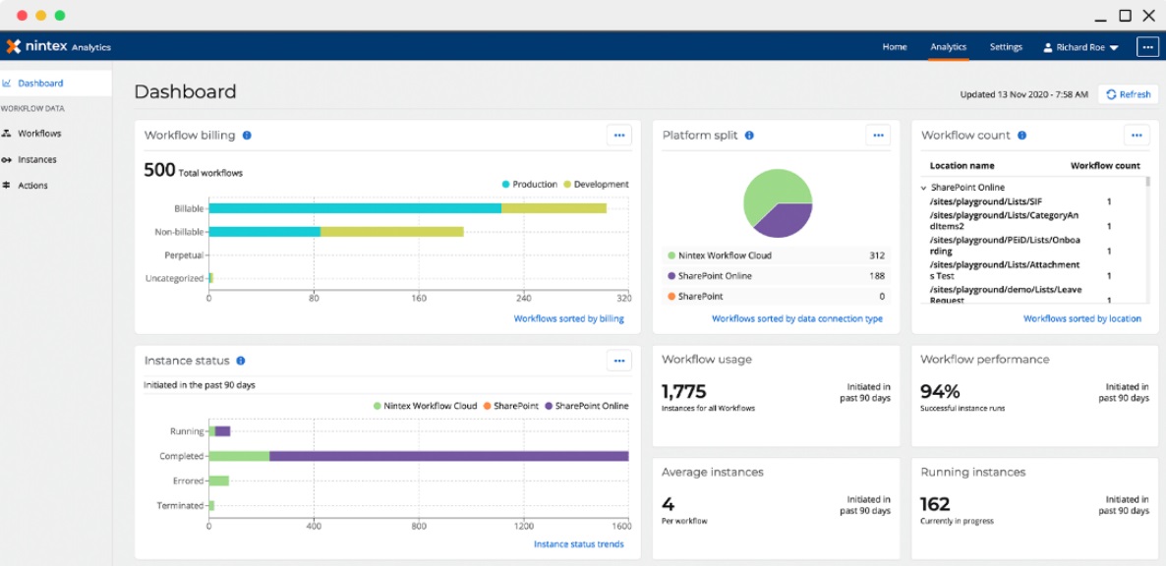Open the Instance status card options menu
This screenshot has width=1166, height=566.
[619, 361]
